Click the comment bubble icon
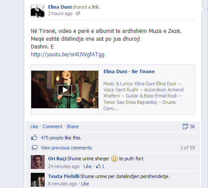Viewport: 208px width, 188px height. (34, 148)
